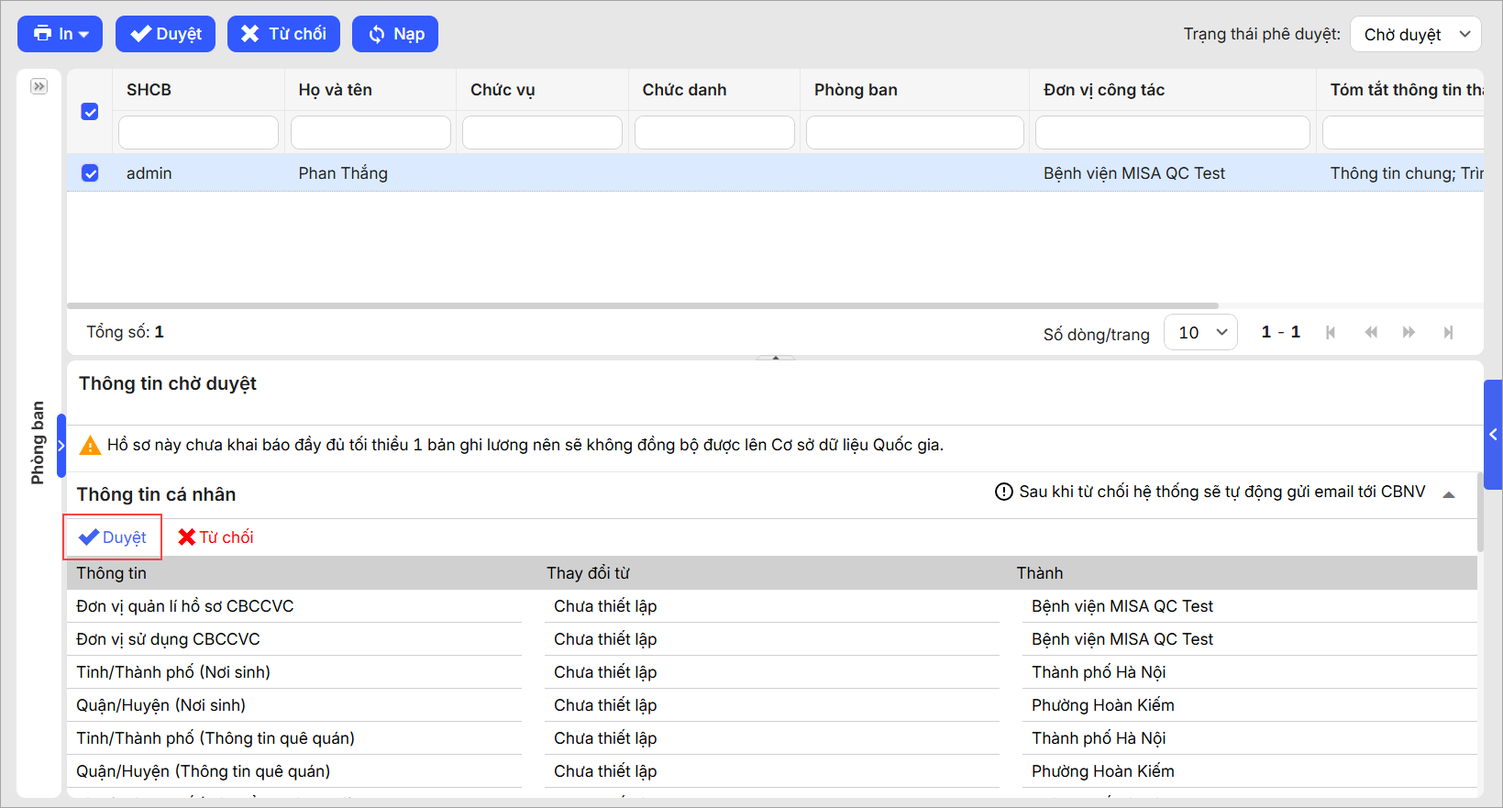The height and width of the screenshot is (808, 1503).
Task: Go to next page of results
Action: tap(1409, 332)
